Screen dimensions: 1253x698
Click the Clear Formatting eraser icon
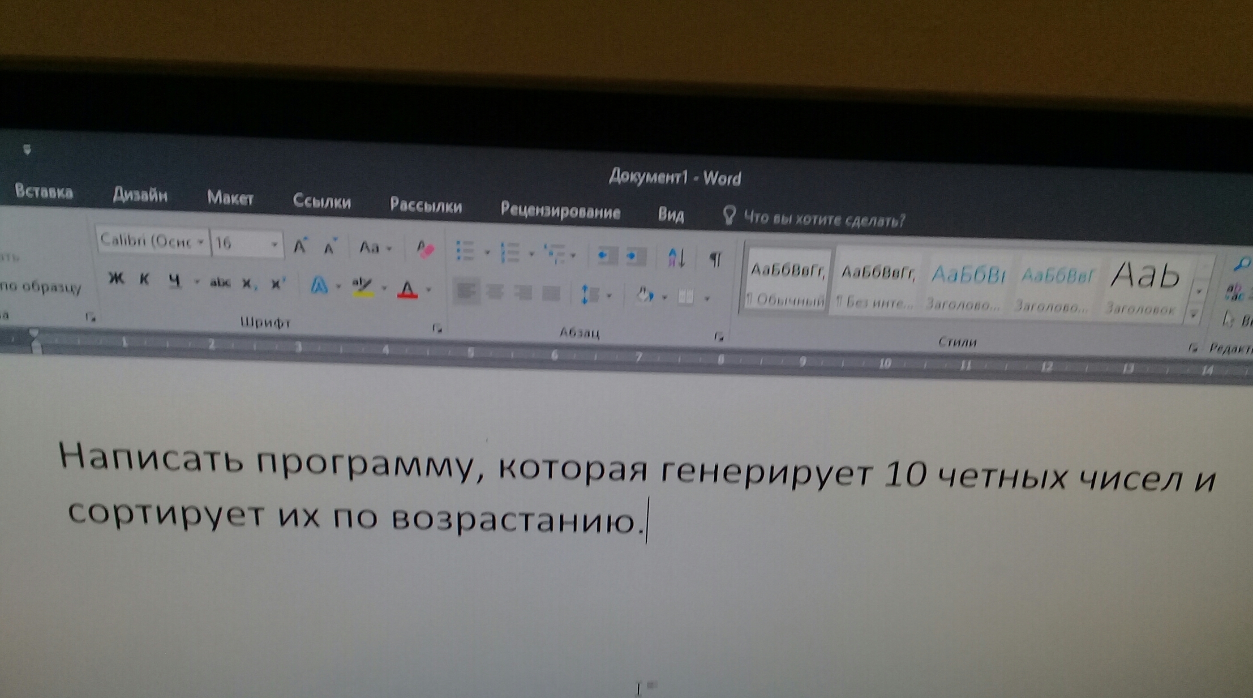point(425,251)
